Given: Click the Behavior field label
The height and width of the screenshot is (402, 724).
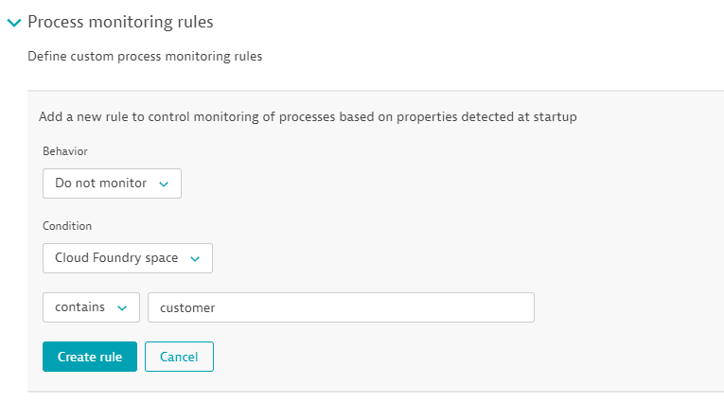Looking at the screenshot, I should (x=65, y=151).
